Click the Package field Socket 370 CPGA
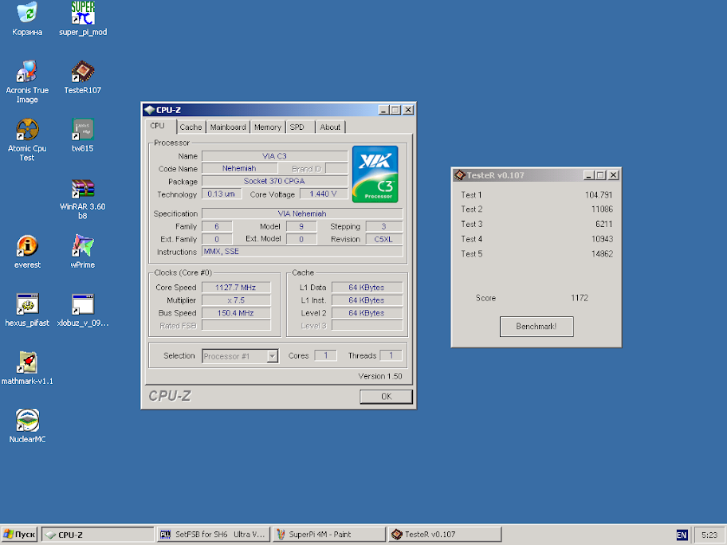Image resolution: width=727 pixels, height=545 pixels. (274, 181)
